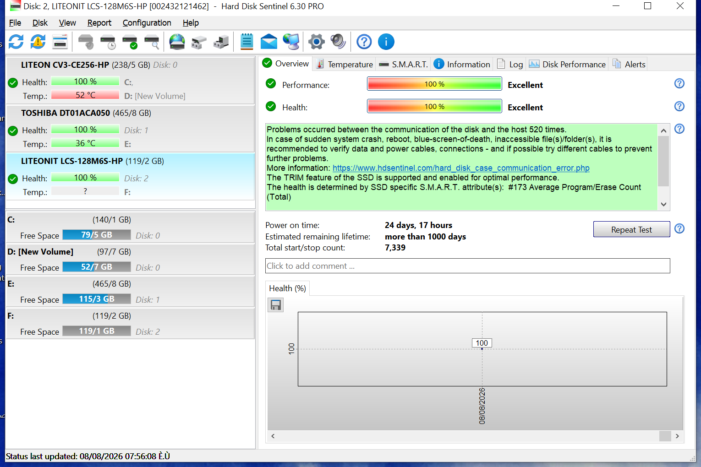Open the Disk menu
The width and height of the screenshot is (701, 467).
[x=40, y=23]
